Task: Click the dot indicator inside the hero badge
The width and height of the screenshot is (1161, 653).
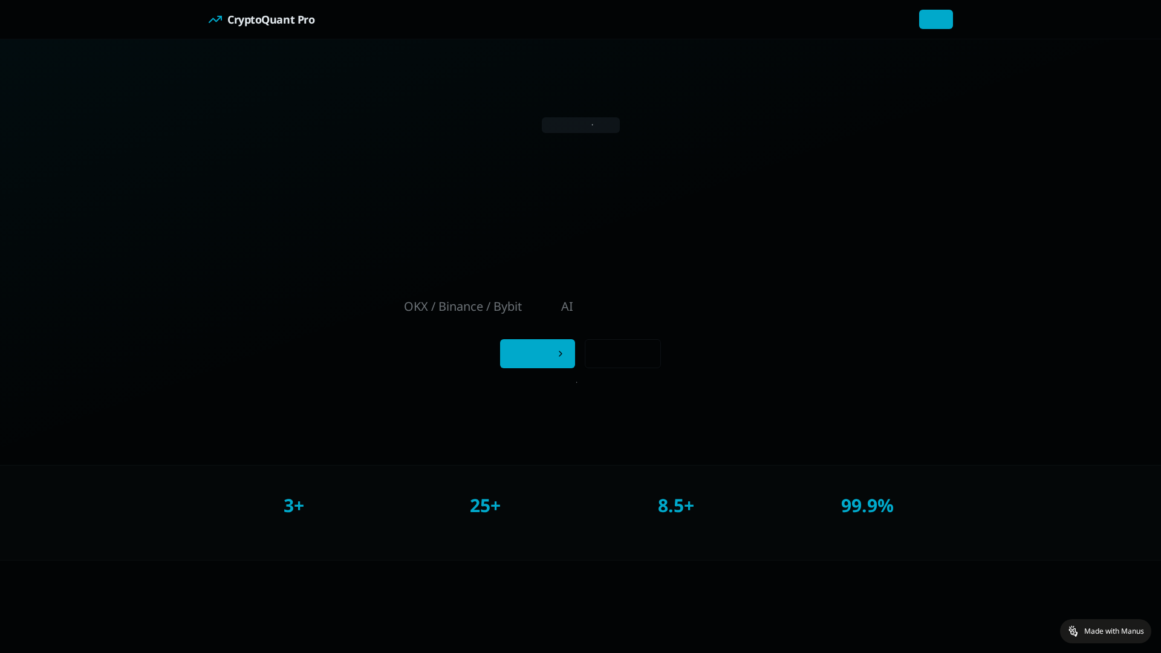Action: pyautogui.click(x=593, y=125)
